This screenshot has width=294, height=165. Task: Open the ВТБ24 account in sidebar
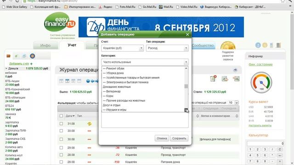click(x=9, y=106)
